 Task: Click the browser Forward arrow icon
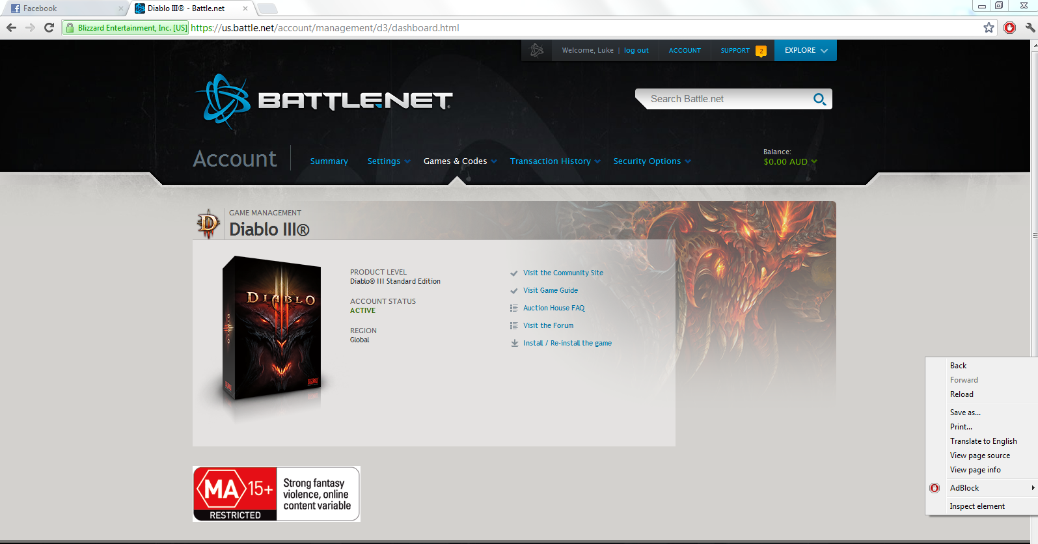click(30, 28)
